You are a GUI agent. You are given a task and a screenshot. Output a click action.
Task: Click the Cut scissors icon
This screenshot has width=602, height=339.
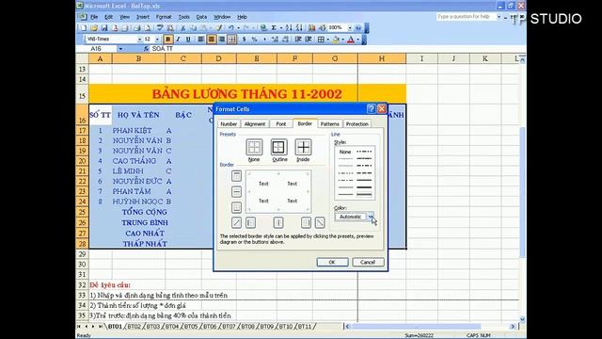pyautogui.click(x=182, y=28)
